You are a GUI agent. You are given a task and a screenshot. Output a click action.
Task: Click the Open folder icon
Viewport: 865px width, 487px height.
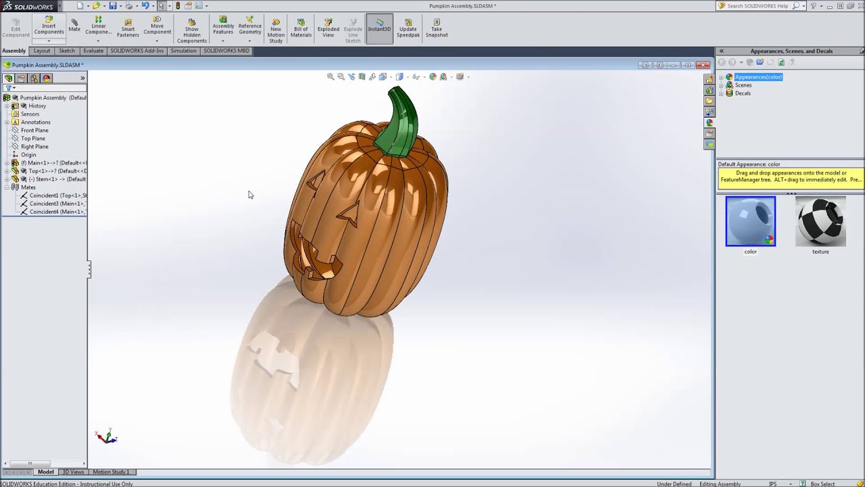96,5
